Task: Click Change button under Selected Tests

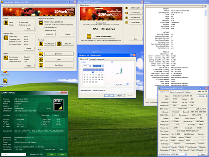Action: coord(29,48)
